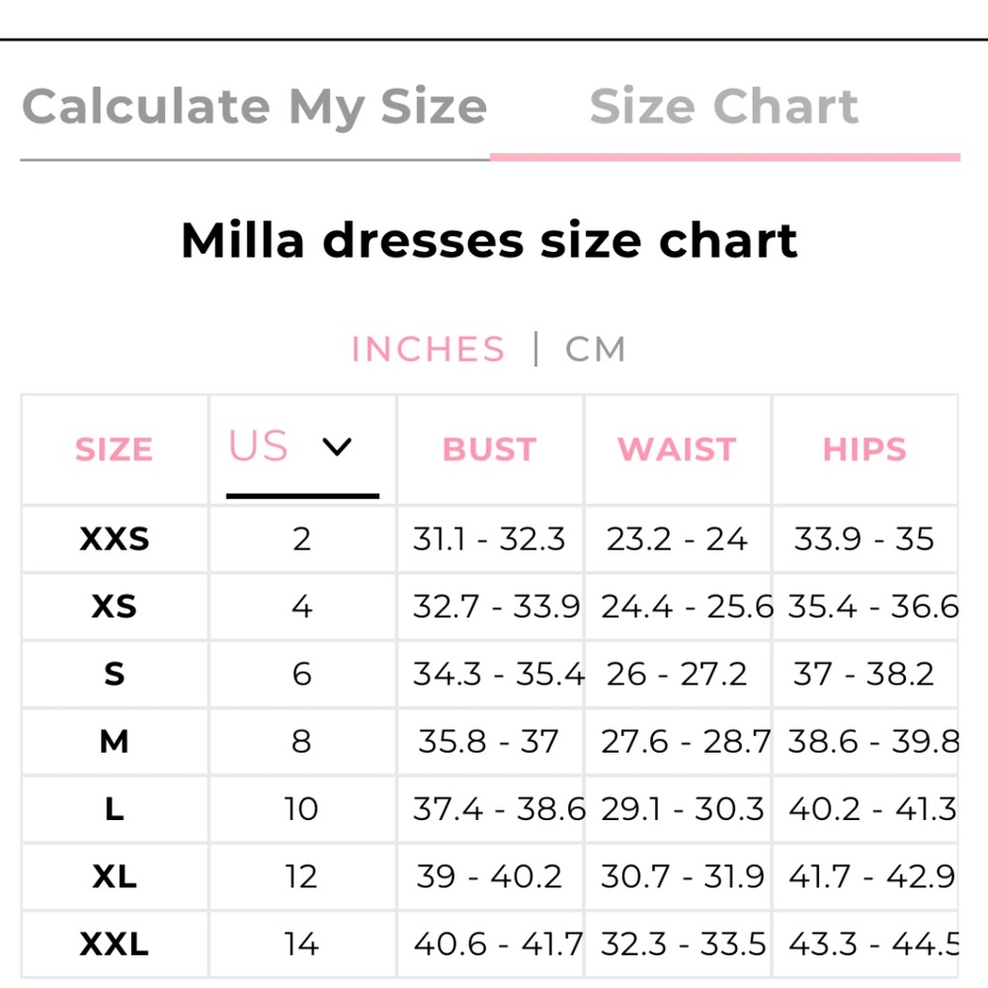Click the XXL size row label

(114, 944)
